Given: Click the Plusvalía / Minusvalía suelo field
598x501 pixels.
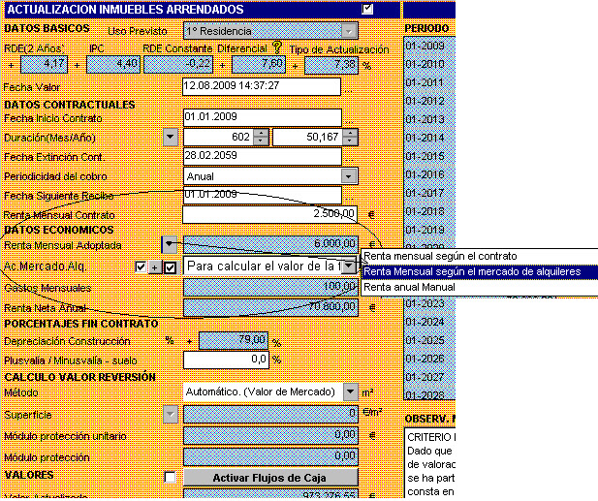Looking at the screenshot, I should tap(226, 360).
